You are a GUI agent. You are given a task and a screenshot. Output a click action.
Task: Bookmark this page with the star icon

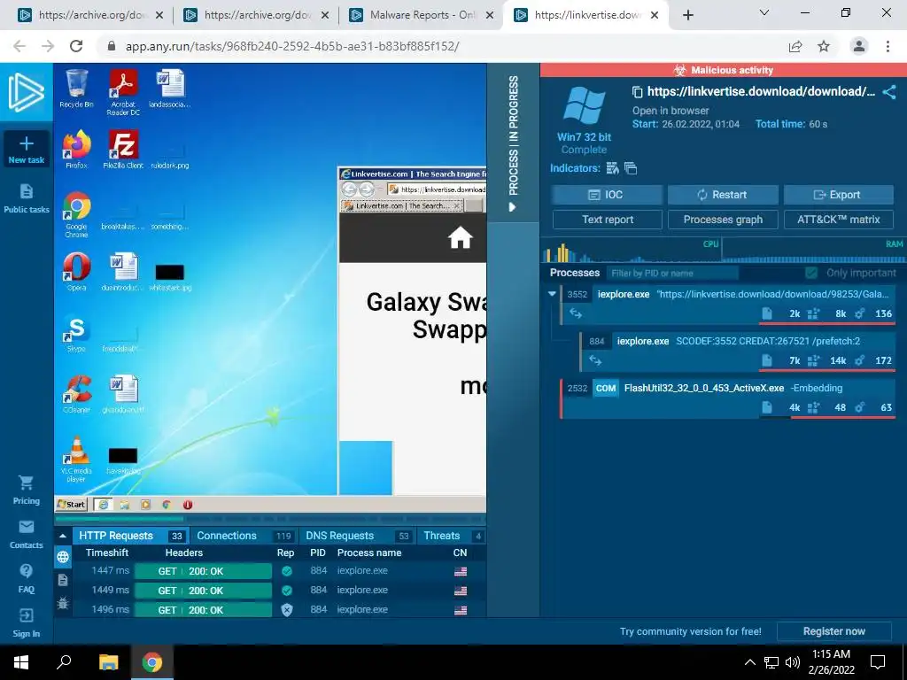point(824,46)
